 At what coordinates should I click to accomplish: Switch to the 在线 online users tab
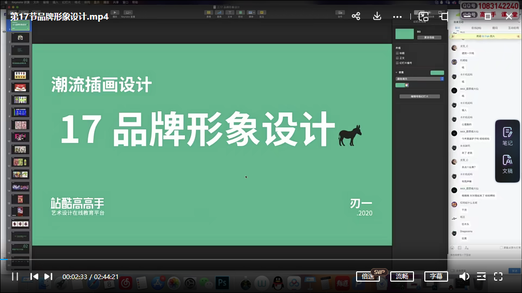(476, 28)
